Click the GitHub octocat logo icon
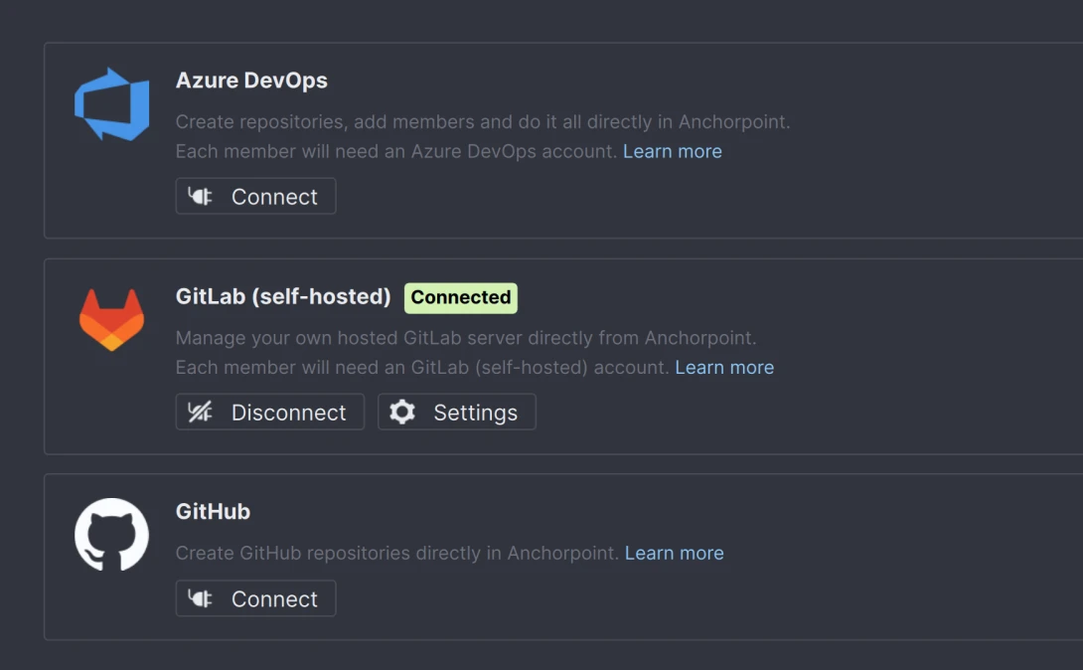Screen dimensions: 1083x670 pyautogui.click(x=111, y=535)
